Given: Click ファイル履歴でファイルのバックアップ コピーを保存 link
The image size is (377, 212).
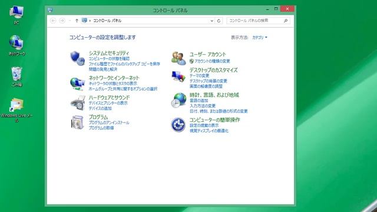Looking at the screenshot, I should [124, 64].
